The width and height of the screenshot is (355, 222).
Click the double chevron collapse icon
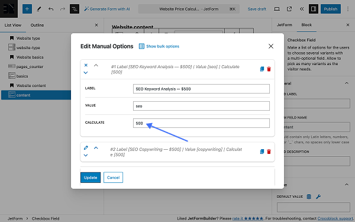pyautogui.click(x=302, y=9)
